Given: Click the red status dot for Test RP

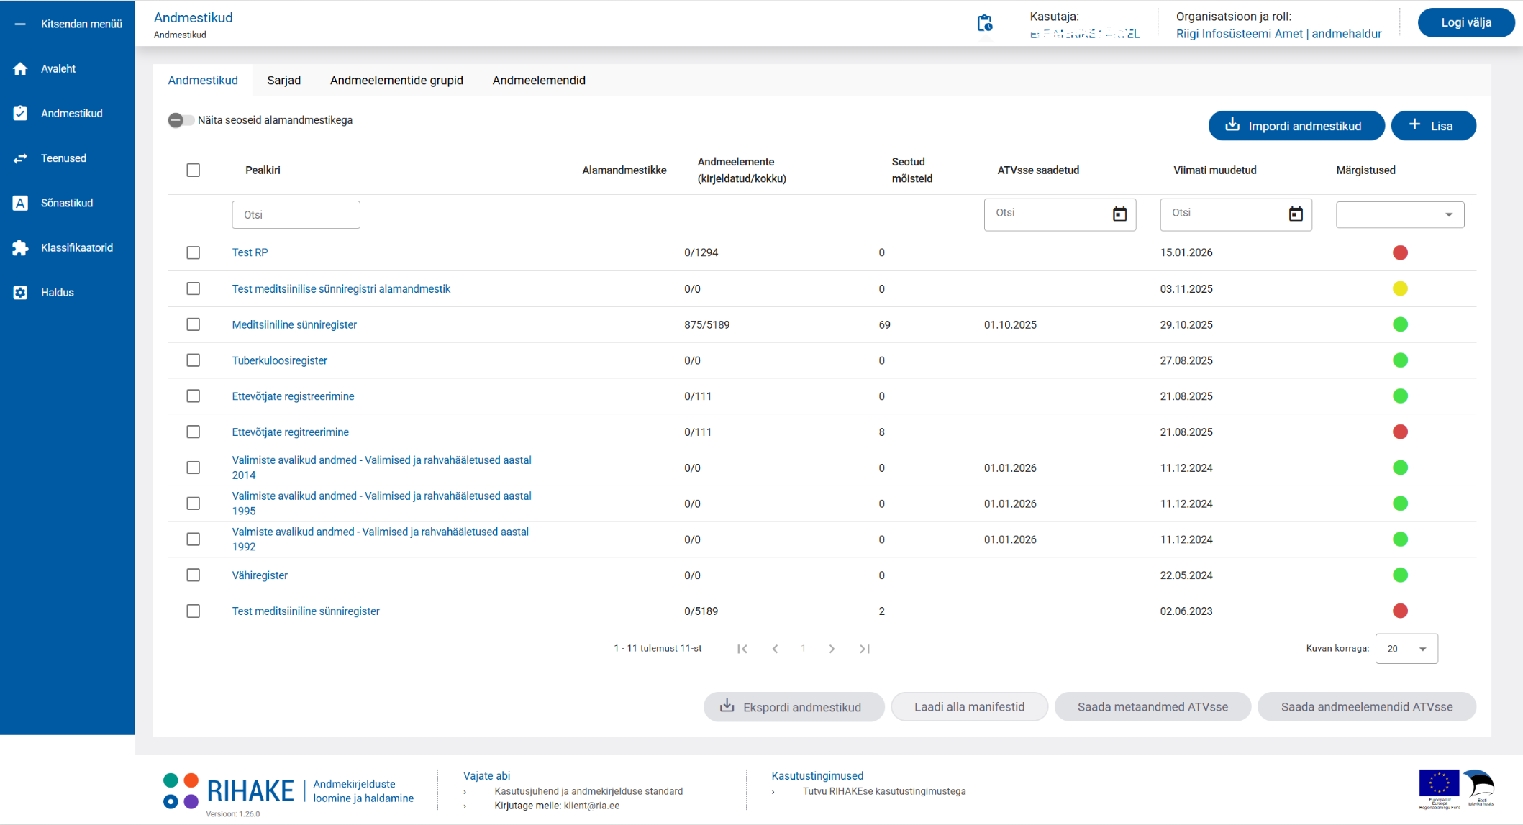Looking at the screenshot, I should (1399, 253).
